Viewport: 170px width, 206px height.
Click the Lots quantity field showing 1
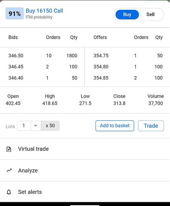(24, 126)
